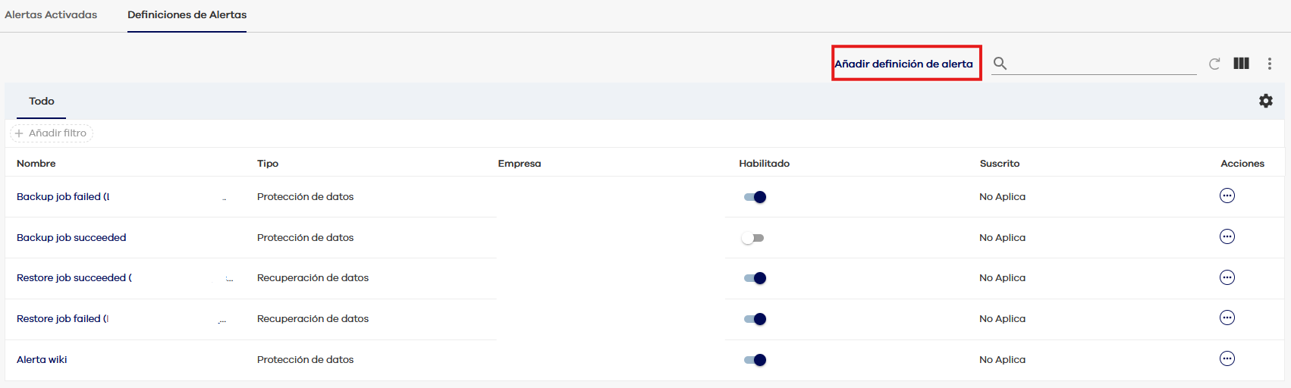The height and width of the screenshot is (388, 1291).
Task: Disable the Backup job failed alert toggle
Action: pyautogui.click(x=755, y=197)
